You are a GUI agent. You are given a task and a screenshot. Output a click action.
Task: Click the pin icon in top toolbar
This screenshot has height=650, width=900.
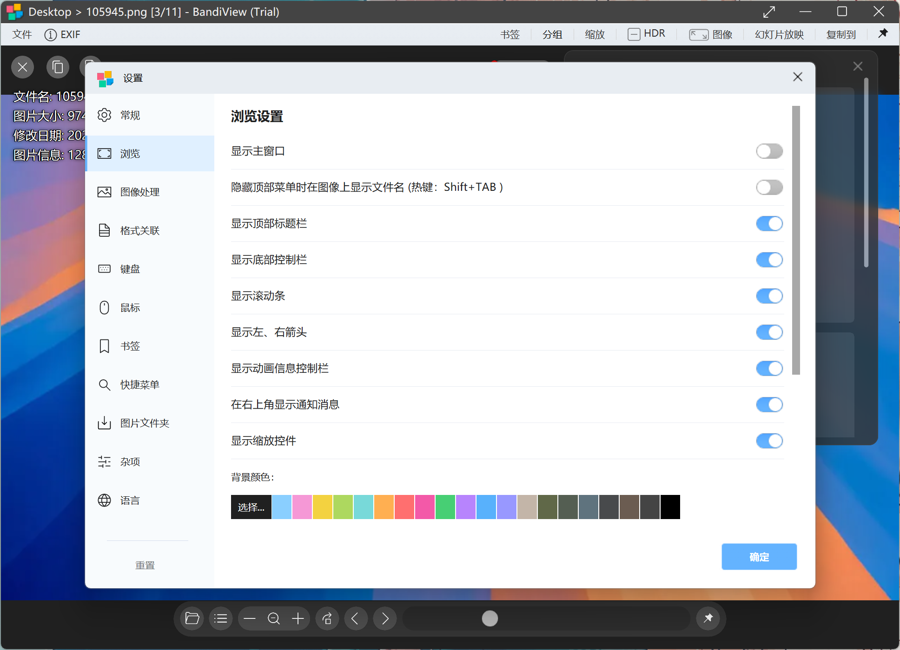[883, 33]
